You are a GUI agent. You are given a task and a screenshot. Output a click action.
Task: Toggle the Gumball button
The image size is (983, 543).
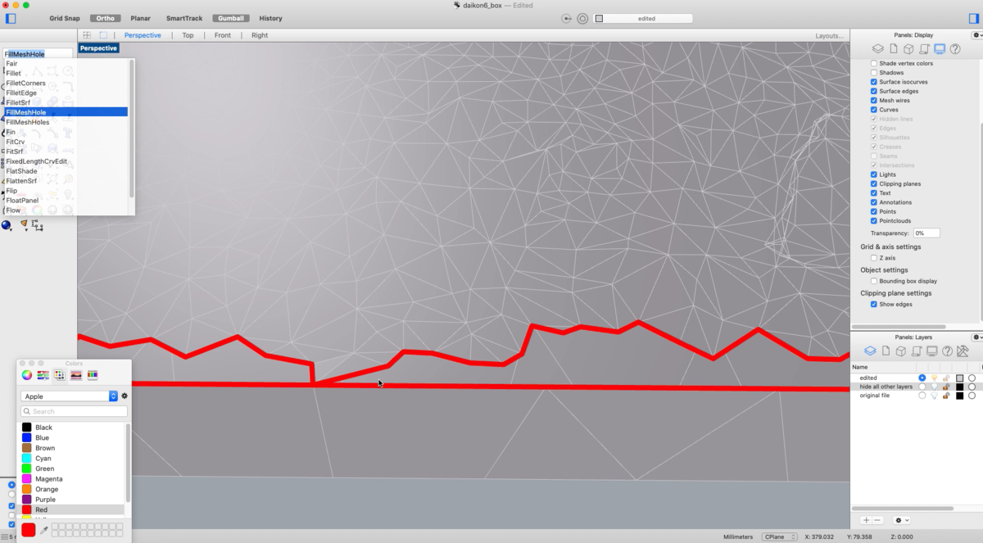tap(232, 18)
